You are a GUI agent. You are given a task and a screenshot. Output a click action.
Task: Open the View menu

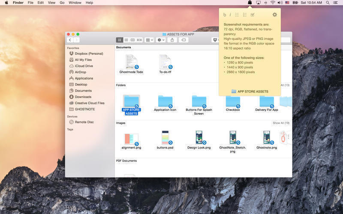pyautogui.click(x=51, y=3)
